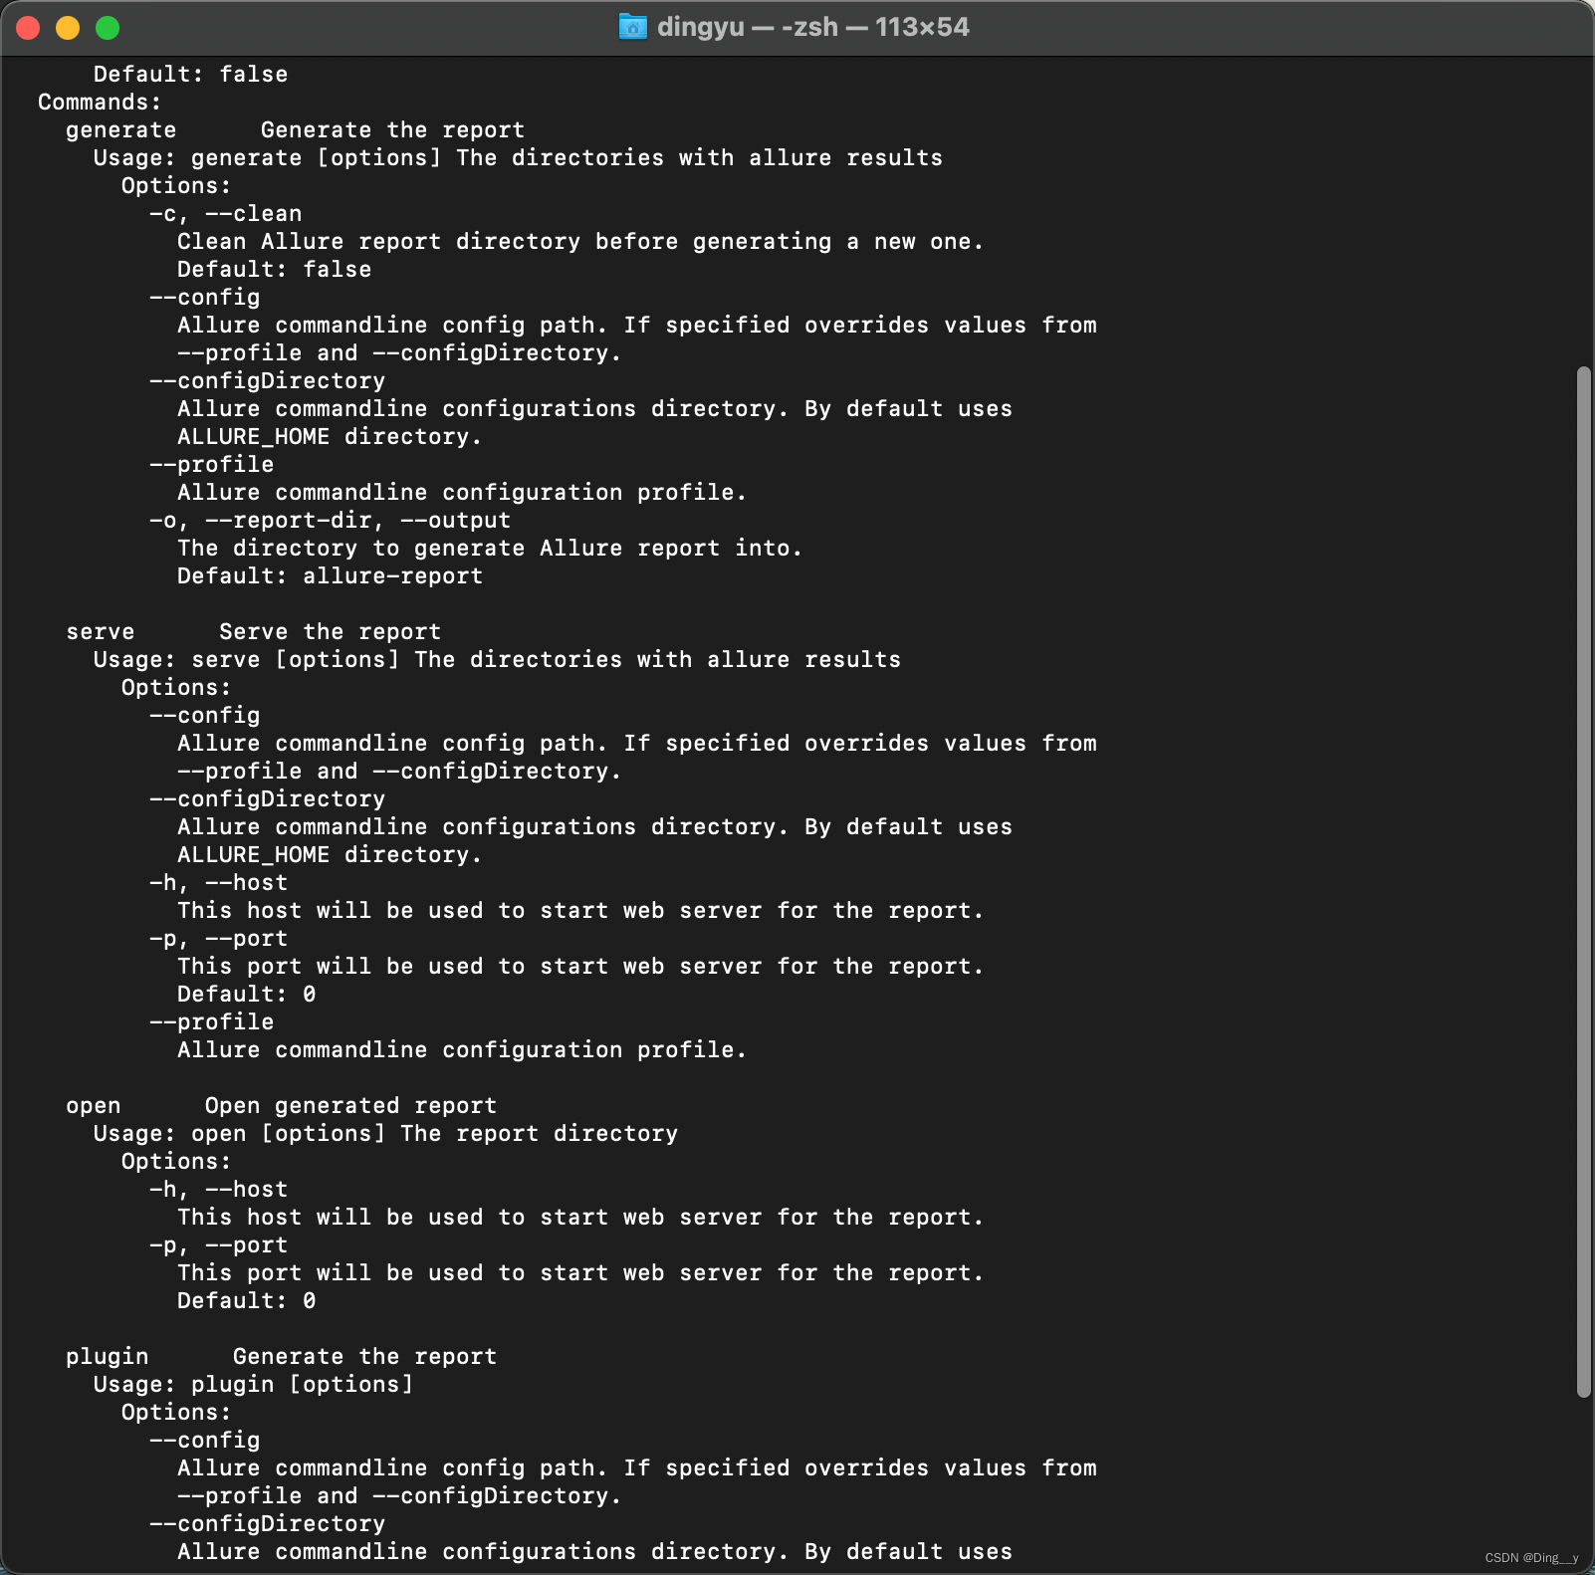Click '--configDirectory' option under serve
Image resolution: width=1595 pixels, height=1575 pixels.
(x=267, y=799)
